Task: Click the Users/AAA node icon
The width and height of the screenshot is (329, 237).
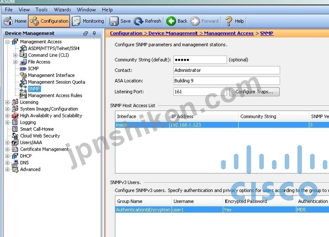Action: coord(15,143)
